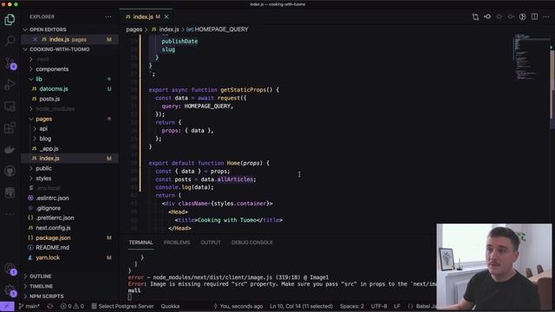Open datocms.js in the file tree
The height and width of the screenshot is (312, 555).
(69, 88)
